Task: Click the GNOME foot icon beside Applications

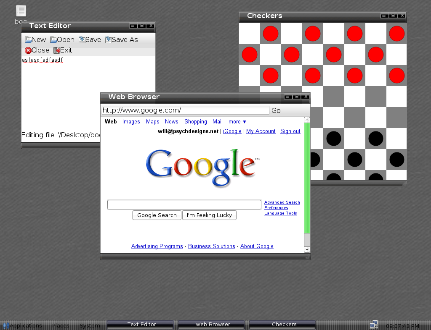Action: (6, 326)
